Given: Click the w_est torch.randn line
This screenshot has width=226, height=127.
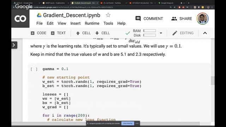Looking at the screenshot, I should [92, 81].
